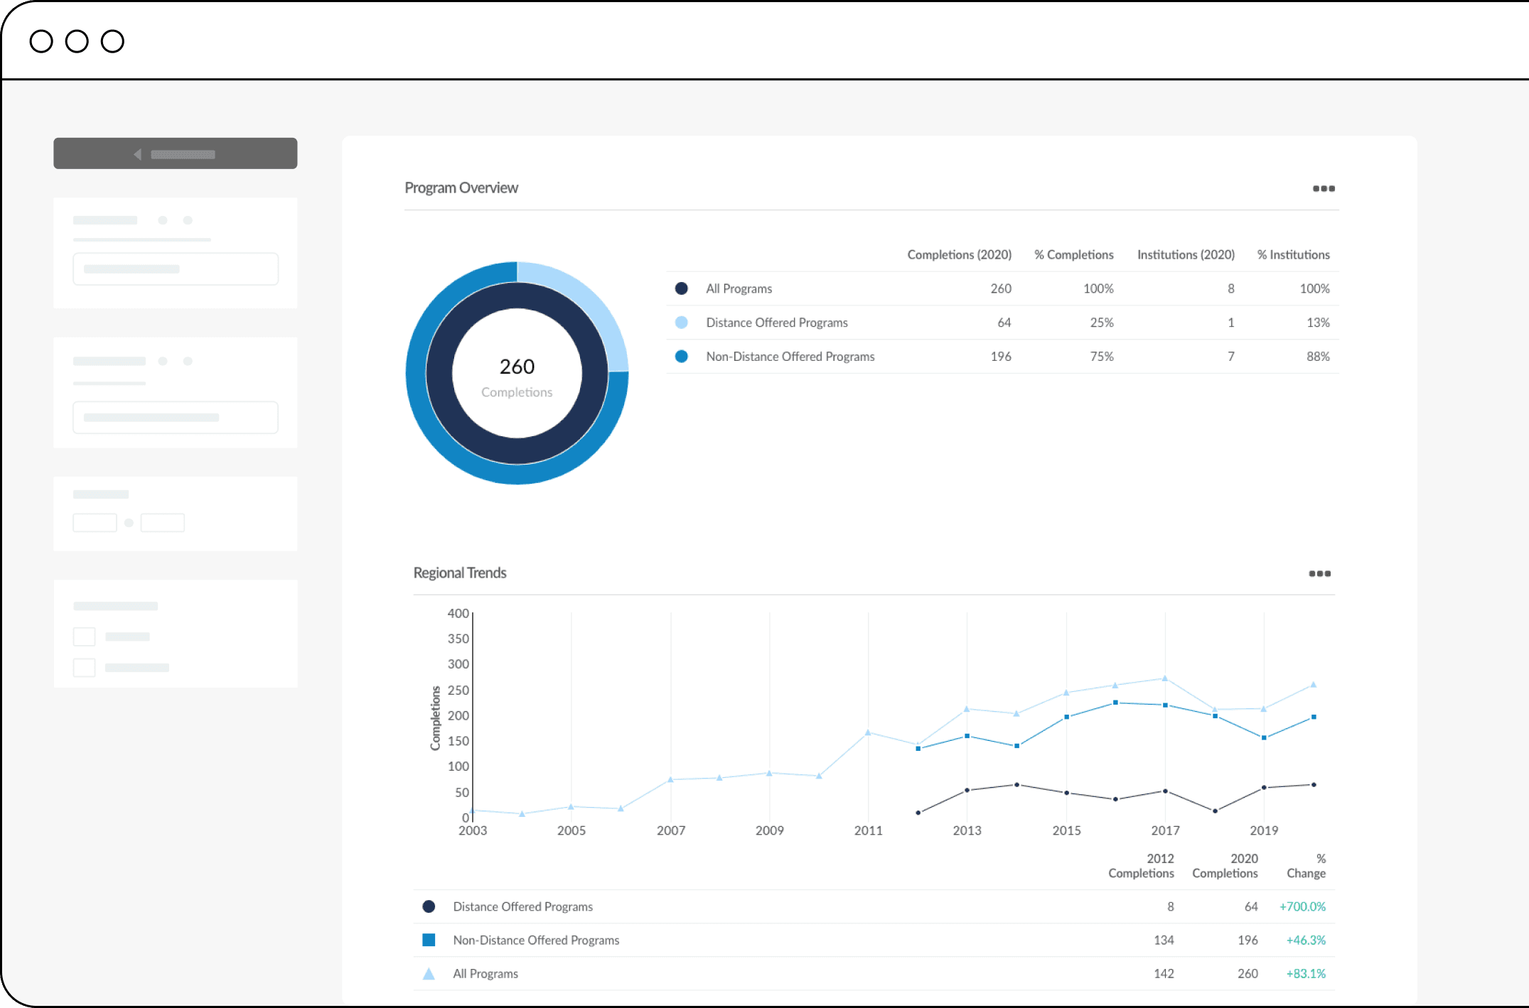Click the 2020 data point on All Programs line
The image size is (1529, 1008).
tap(1313, 685)
